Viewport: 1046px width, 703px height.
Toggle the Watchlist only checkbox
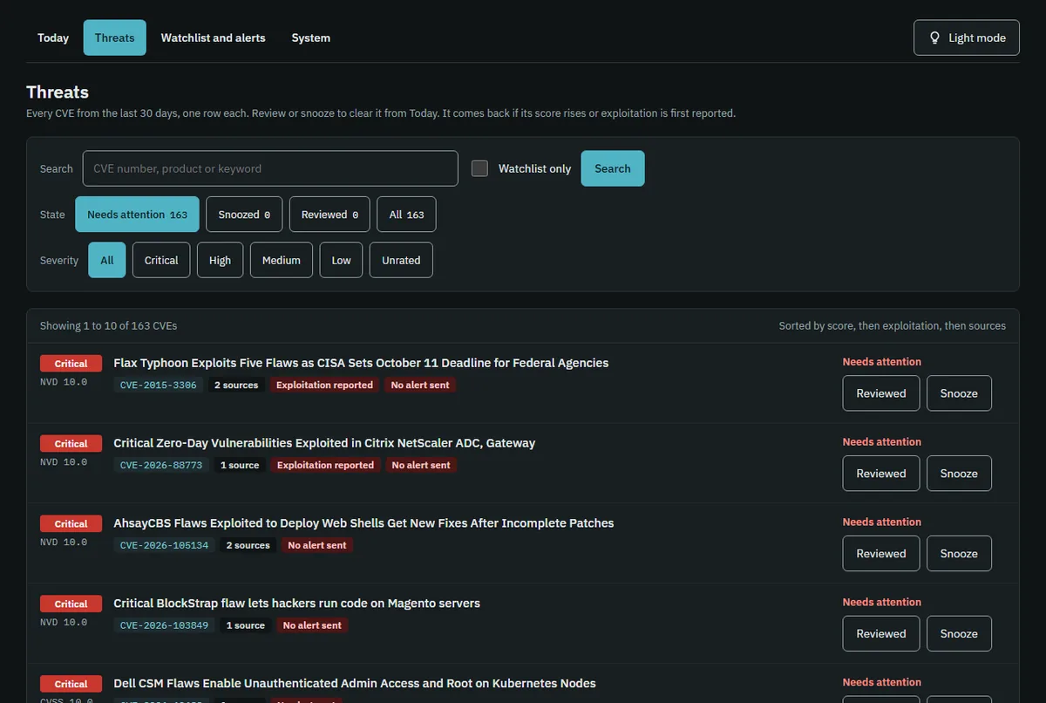pyautogui.click(x=479, y=168)
